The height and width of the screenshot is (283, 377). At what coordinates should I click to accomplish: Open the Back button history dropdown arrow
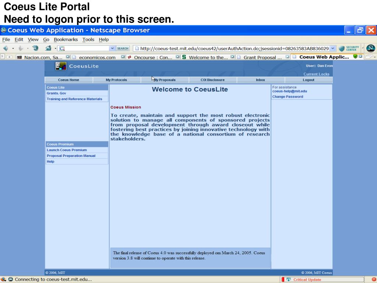tap(13, 49)
